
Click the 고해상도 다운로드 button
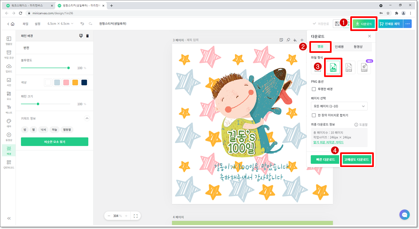click(x=356, y=160)
